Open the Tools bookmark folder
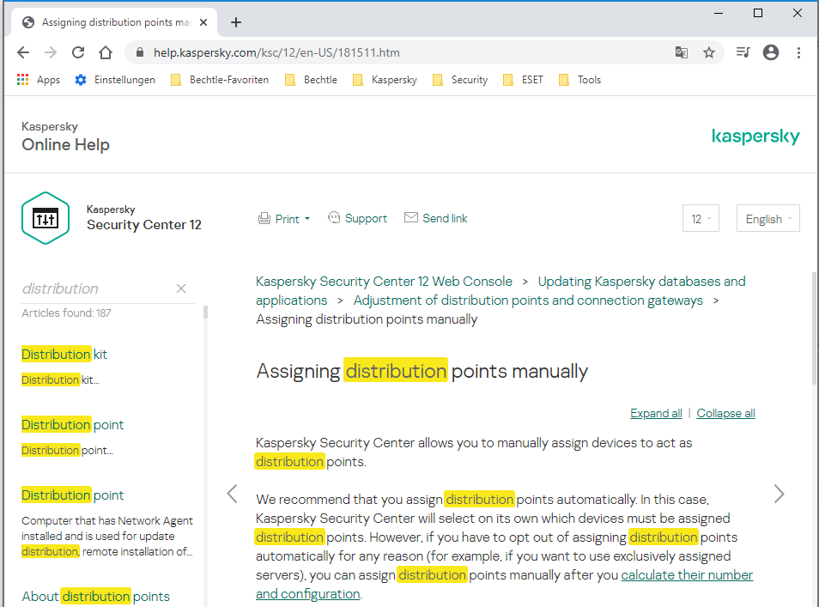819x607 pixels. [x=579, y=80]
